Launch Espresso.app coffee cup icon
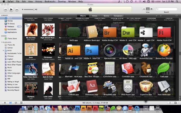 coord(146,86)
